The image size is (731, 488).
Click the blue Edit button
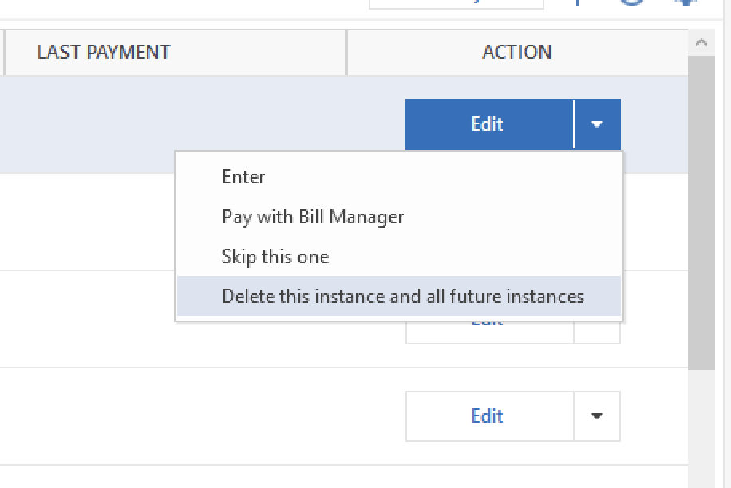click(x=488, y=124)
